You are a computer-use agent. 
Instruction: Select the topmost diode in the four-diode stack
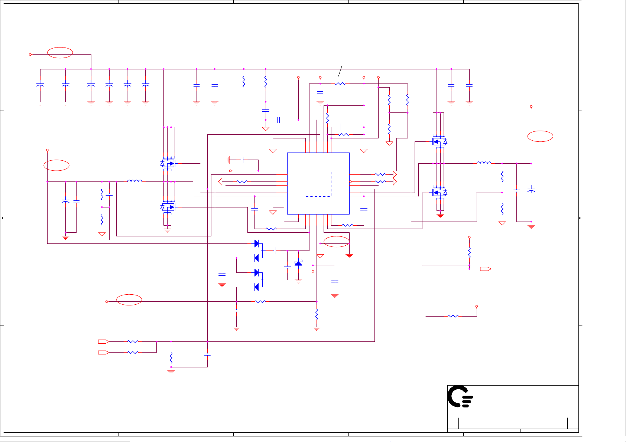(256, 243)
